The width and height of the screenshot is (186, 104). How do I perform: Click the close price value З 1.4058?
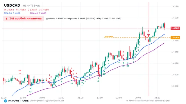[x=44, y=10]
